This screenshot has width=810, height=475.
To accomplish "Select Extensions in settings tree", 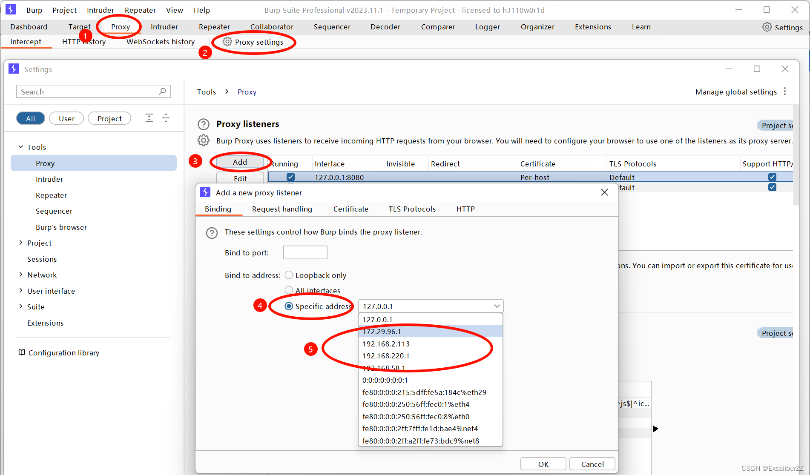I will (45, 323).
